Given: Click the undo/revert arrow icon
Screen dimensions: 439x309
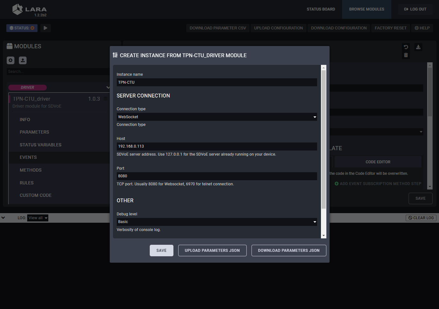Looking at the screenshot, I should 406,47.
